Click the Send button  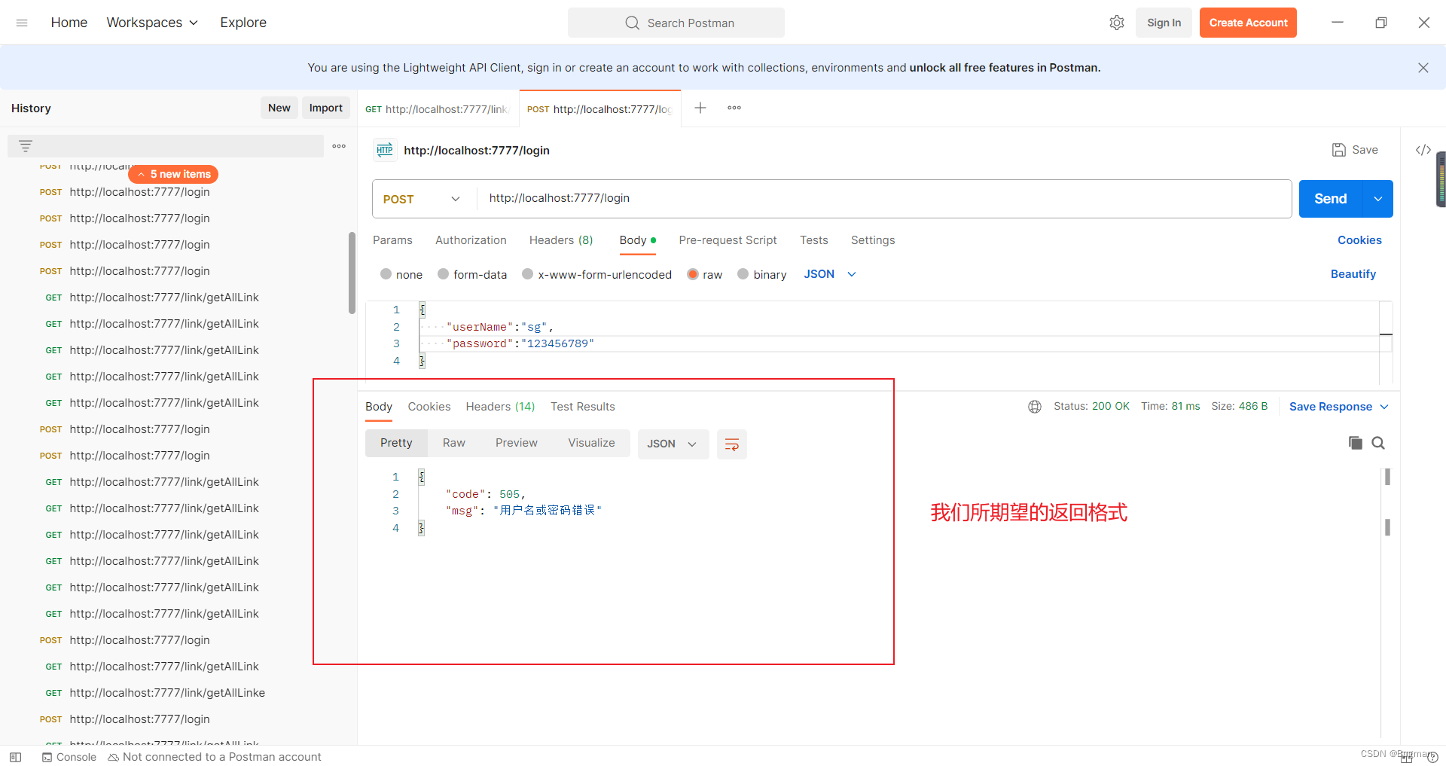point(1331,199)
